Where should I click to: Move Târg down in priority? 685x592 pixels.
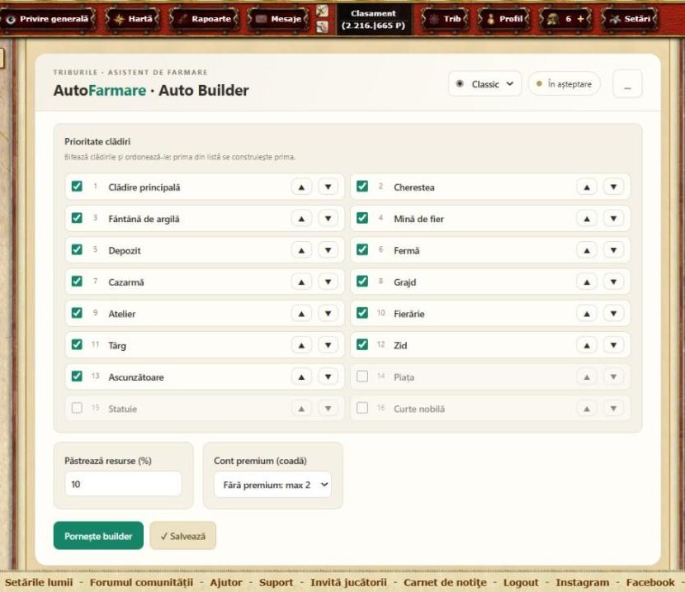pyautogui.click(x=328, y=345)
